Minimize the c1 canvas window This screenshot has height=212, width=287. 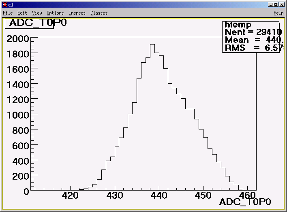point(270,4)
